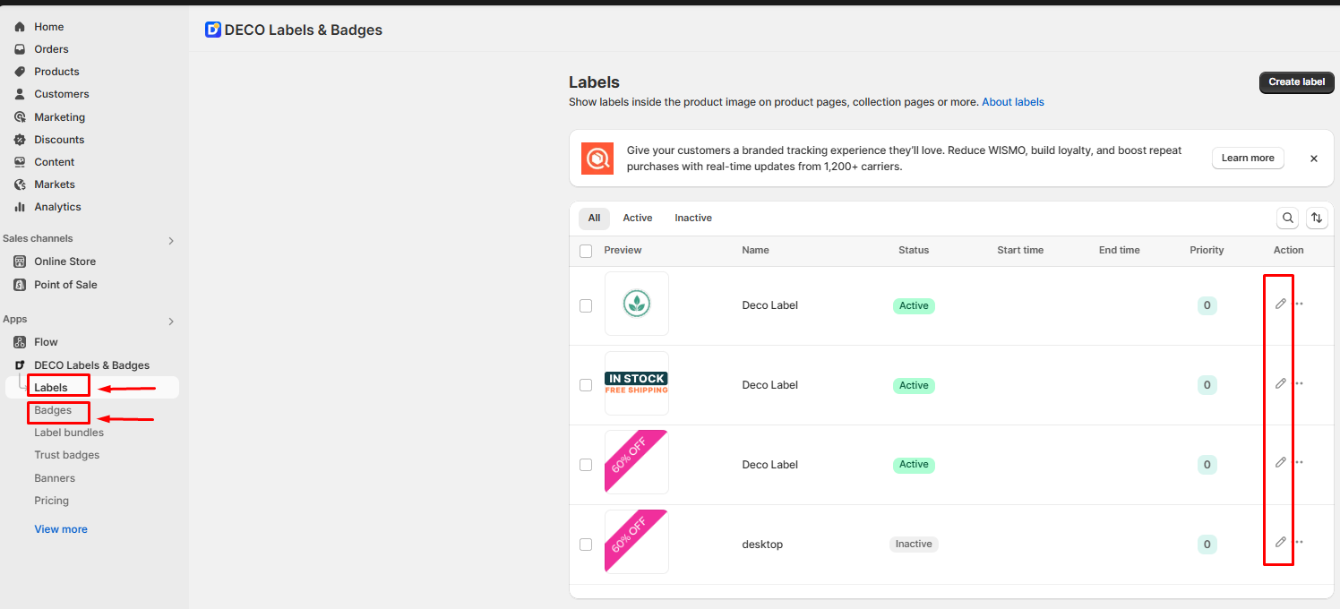1340x609 pixels.
Task: Open the About labels link
Action: [x=1012, y=102]
